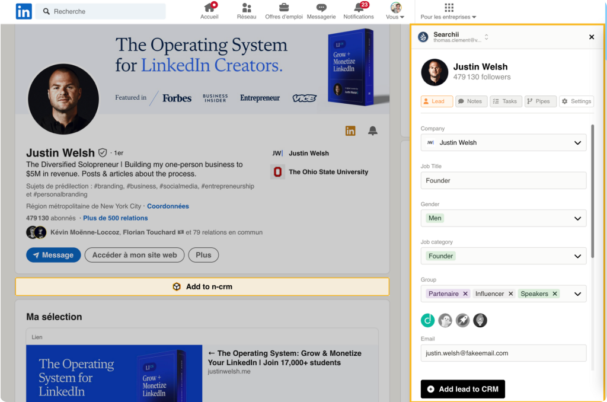Image resolution: width=607 pixels, height=402 pixels.
Task: Open Justin Welsh company link with JW logo
Action: [x=301, y=154]
